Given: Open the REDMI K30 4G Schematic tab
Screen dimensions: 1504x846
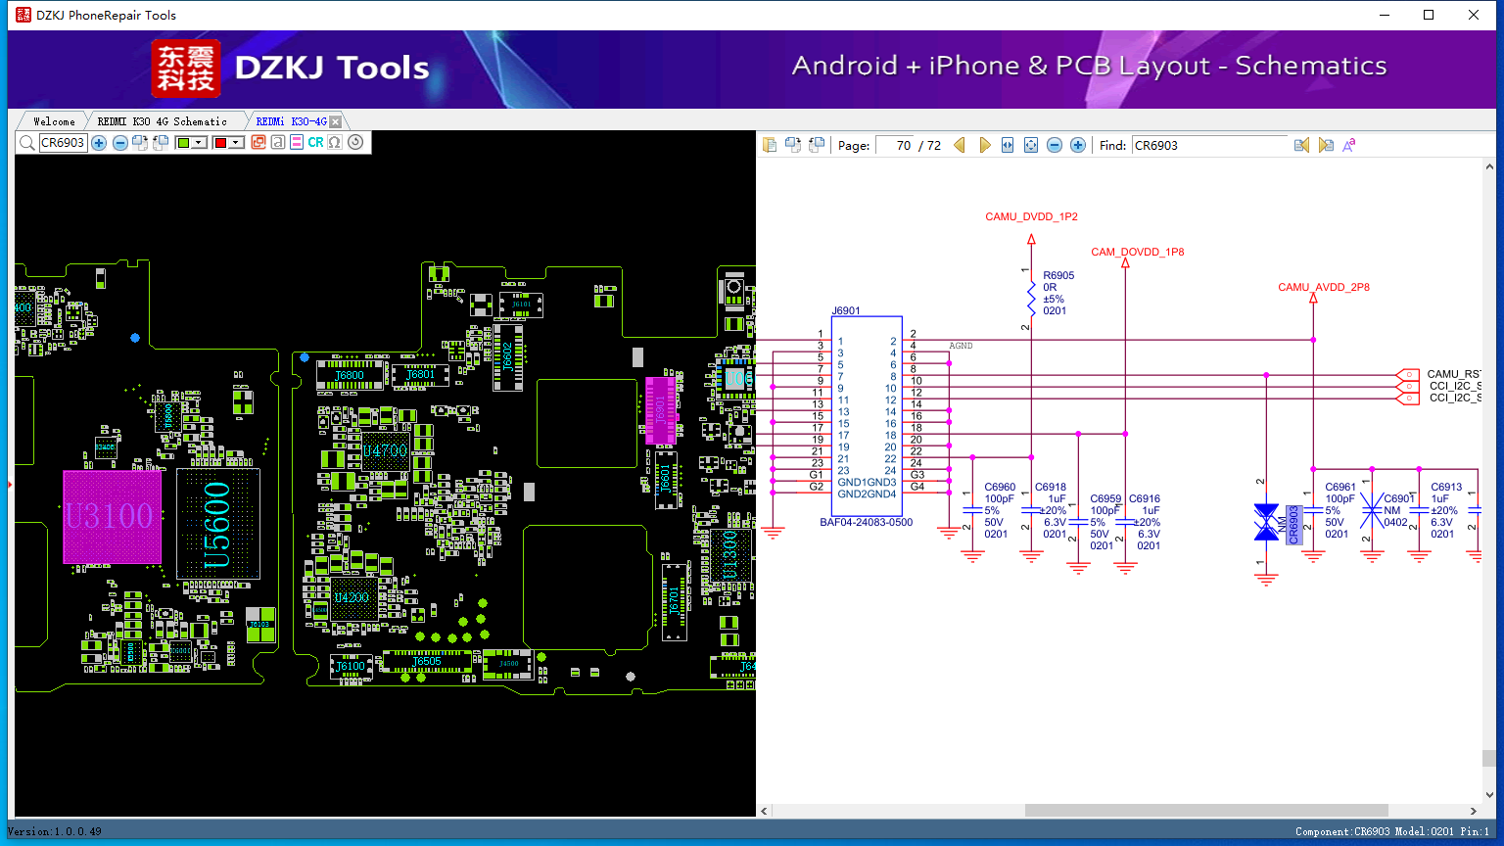Looking at the screenshot, I should click(162, 121).
